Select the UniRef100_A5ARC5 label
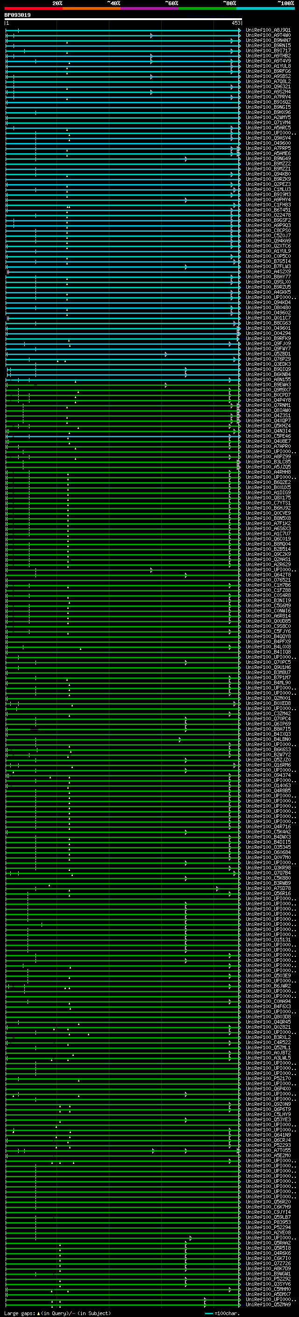This screenshot has height=1317, width=299. point(268,128)
